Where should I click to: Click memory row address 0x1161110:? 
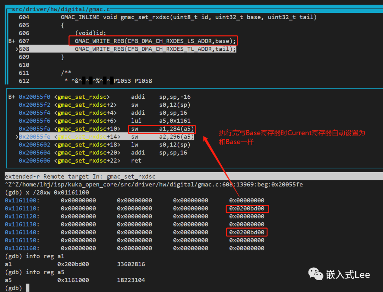coord(22,208)
